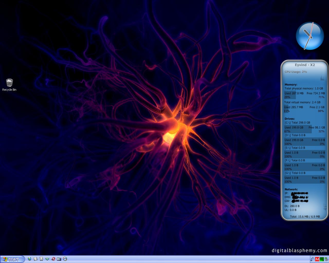This screenshot has width=329, height=263.
Task: Click the safely remove hardware tray icon
Action: point(326,259)
